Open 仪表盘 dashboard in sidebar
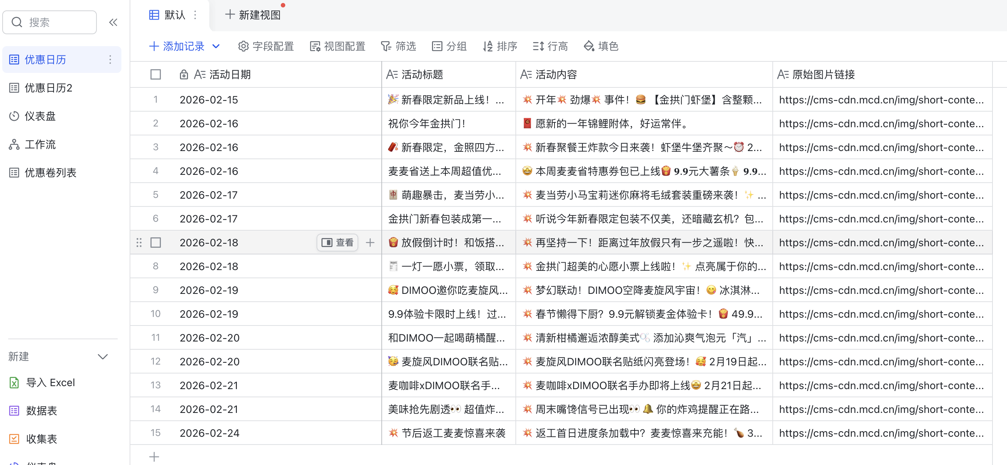The width and height of the screenshot is (1007, 465). coord(39,116)
